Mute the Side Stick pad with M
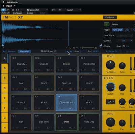The image size is (135, 134). [39, 128]
